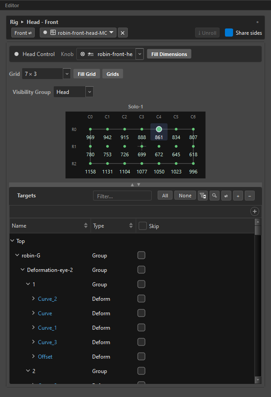Click the Rig breadcrumb label
Image resolution: width=271 pixels, height=397 pixels.
(14, 22)
